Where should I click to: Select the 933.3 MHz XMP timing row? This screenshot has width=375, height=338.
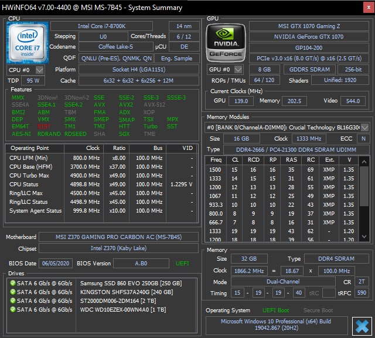point(282,205)
